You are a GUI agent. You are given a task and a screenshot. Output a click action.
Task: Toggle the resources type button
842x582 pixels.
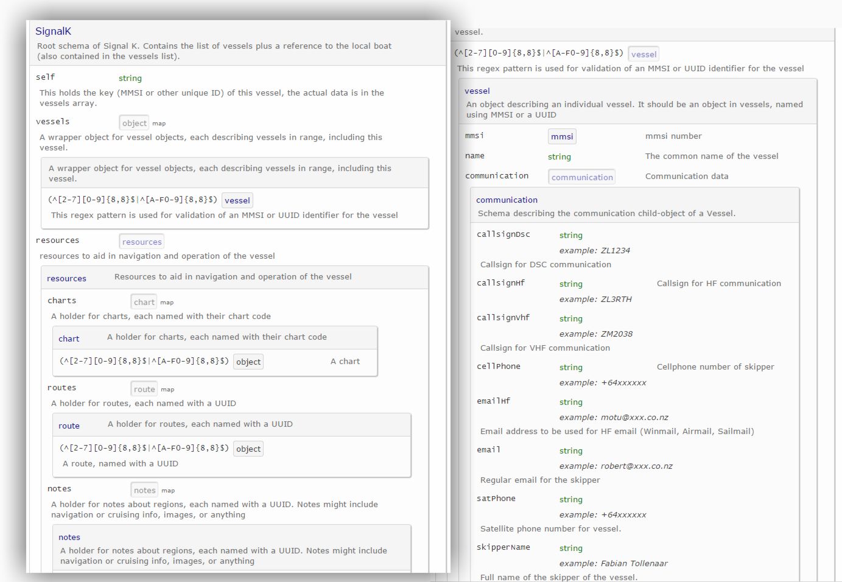tap(142, 242)
